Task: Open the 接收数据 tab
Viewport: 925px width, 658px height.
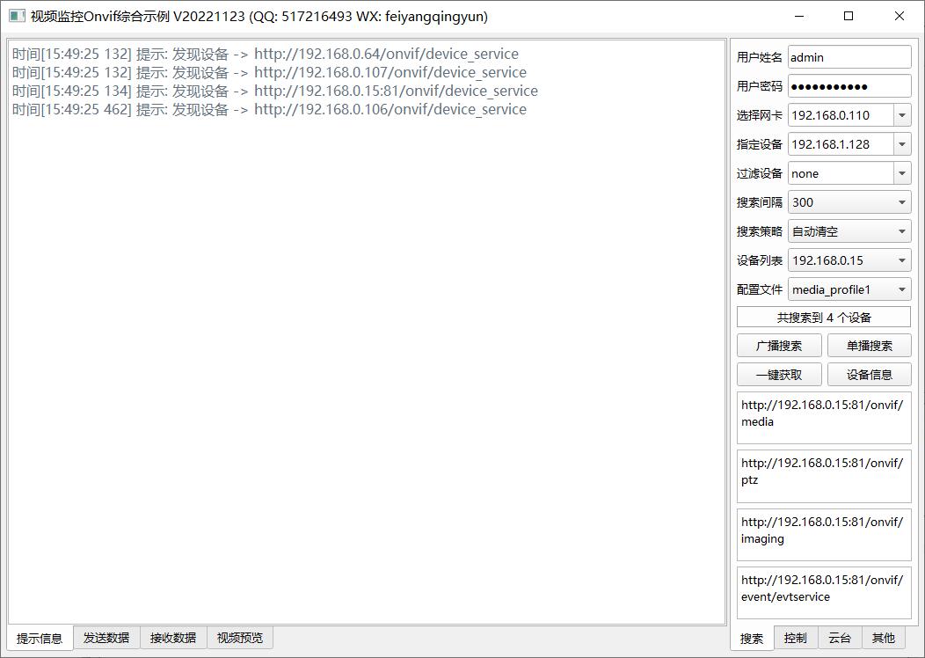Action: [173, 638]
